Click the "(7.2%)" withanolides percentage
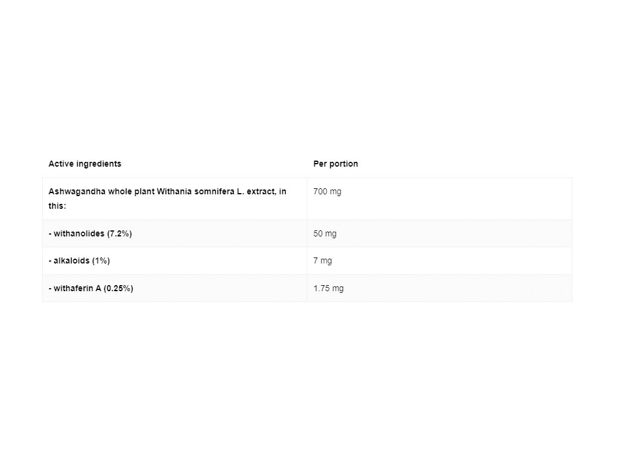 point(119,233)
